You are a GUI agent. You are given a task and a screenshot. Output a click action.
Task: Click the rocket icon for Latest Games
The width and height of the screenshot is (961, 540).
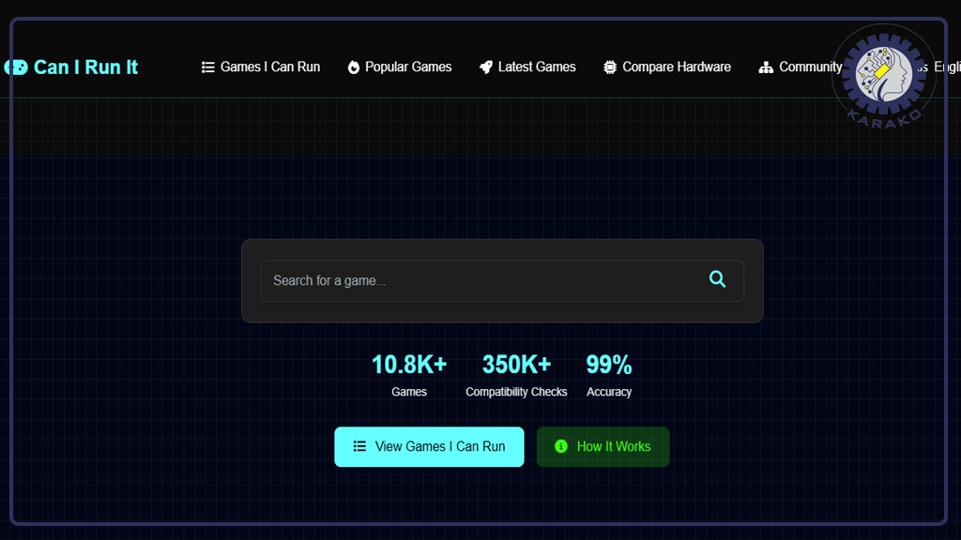[485, 67]
